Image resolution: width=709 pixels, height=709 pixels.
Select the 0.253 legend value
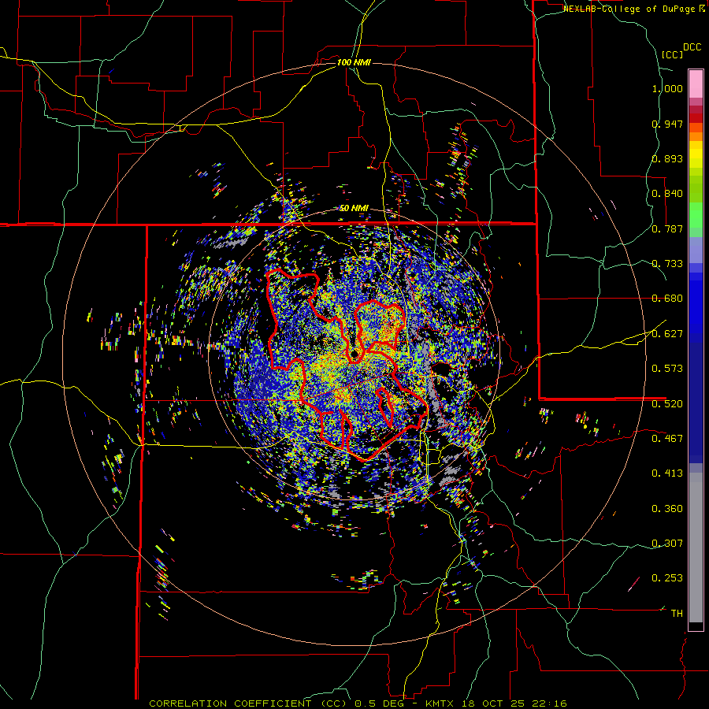(x=667, y=578)
